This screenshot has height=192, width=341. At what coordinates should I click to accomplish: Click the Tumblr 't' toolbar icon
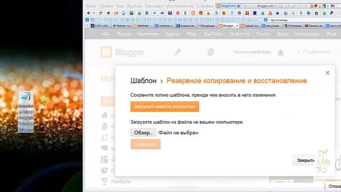(x=185, y=13)
